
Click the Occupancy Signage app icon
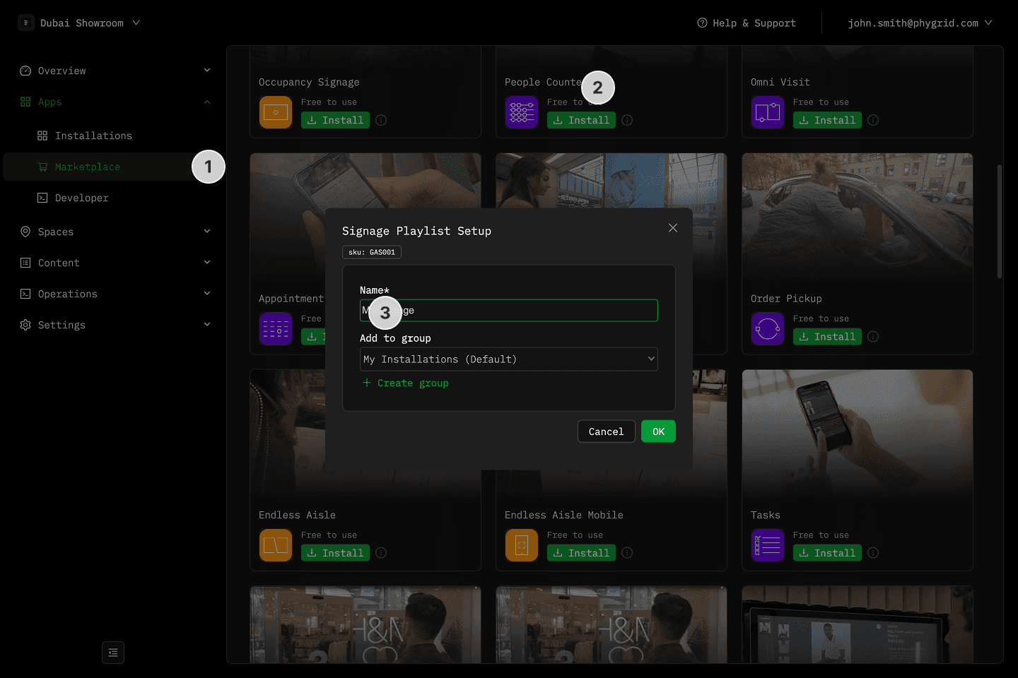point(276,112)
